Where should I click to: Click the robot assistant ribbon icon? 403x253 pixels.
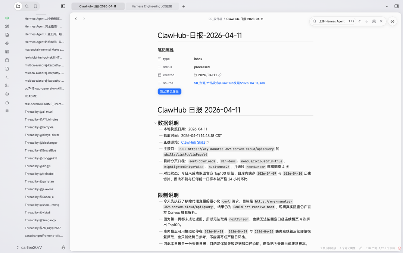tap(7, 94)
